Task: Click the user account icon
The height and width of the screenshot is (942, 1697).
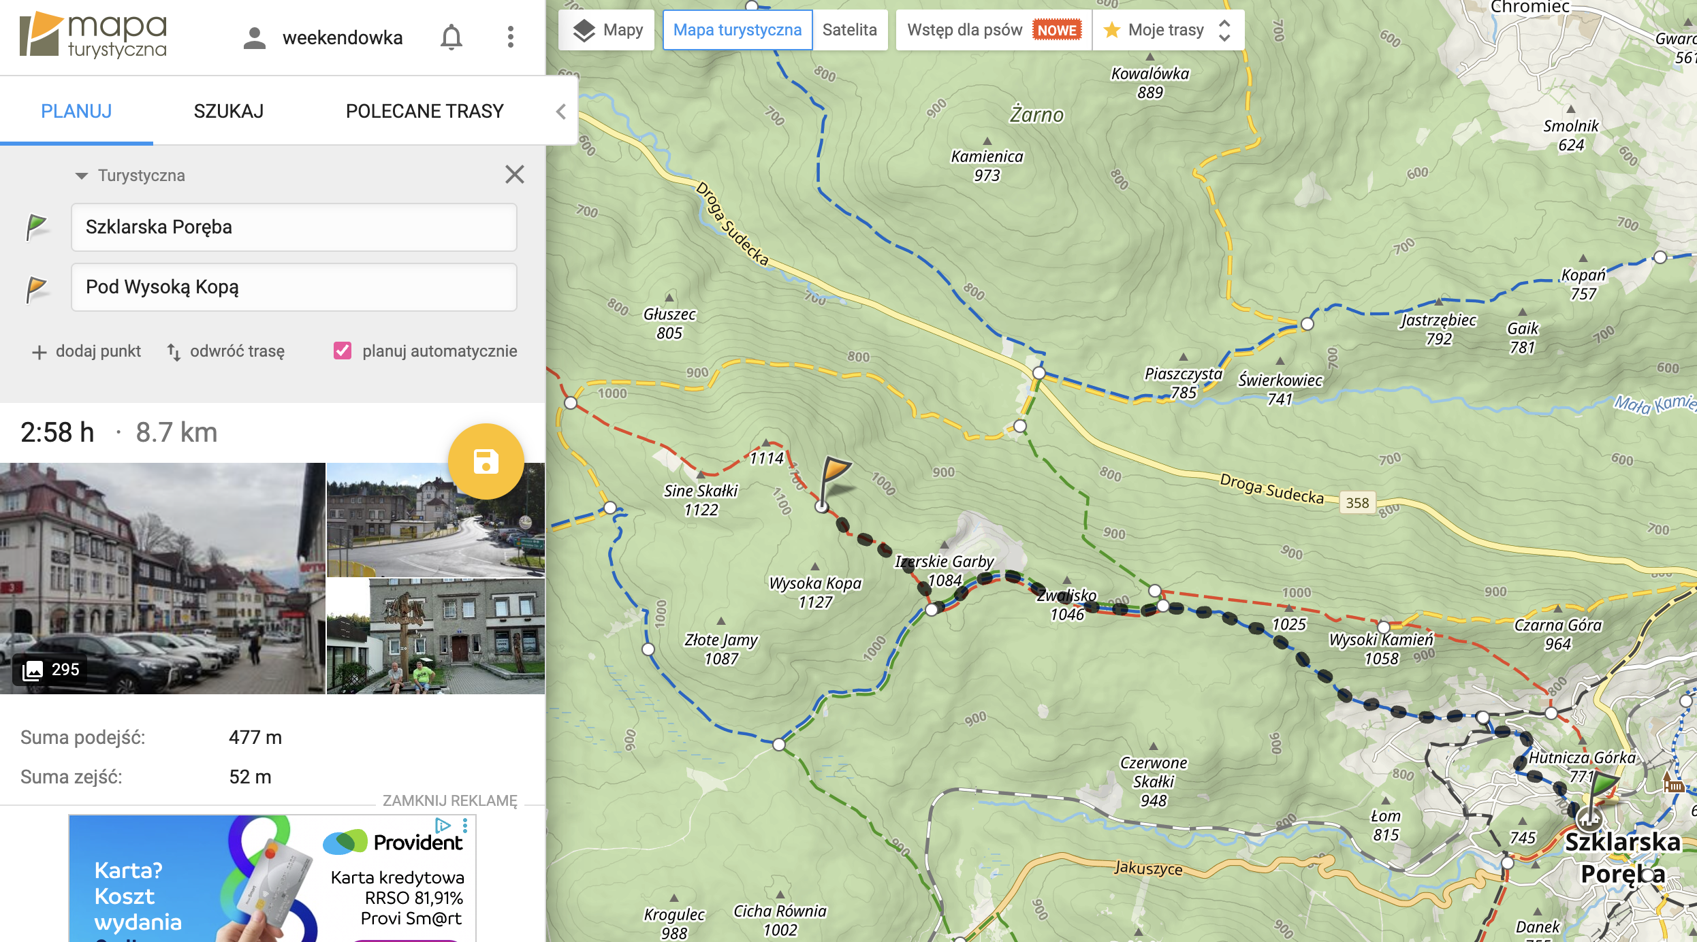Action: [254, 38]
